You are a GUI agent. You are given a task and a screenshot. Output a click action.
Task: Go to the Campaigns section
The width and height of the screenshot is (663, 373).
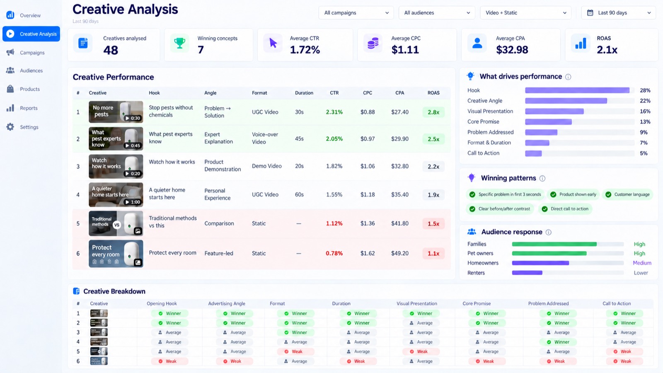click(31, 53)
